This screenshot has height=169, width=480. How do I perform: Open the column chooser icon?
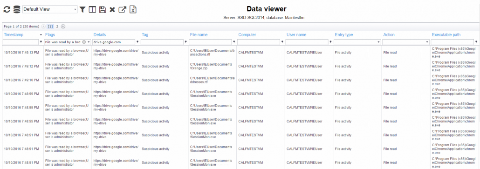point(92,10)
